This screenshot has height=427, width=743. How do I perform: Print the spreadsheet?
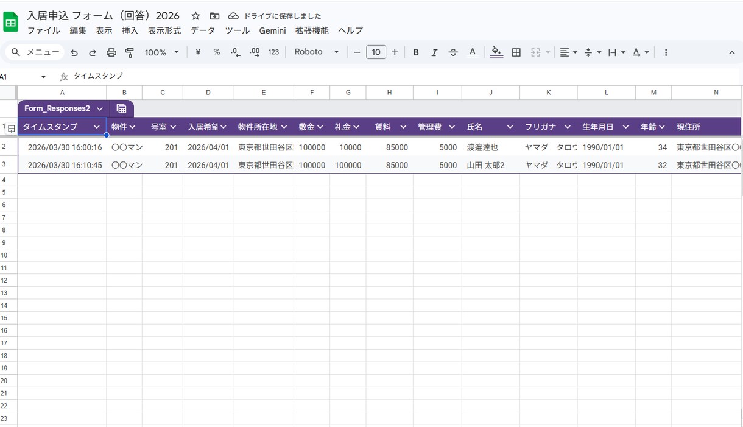[111, 52]
